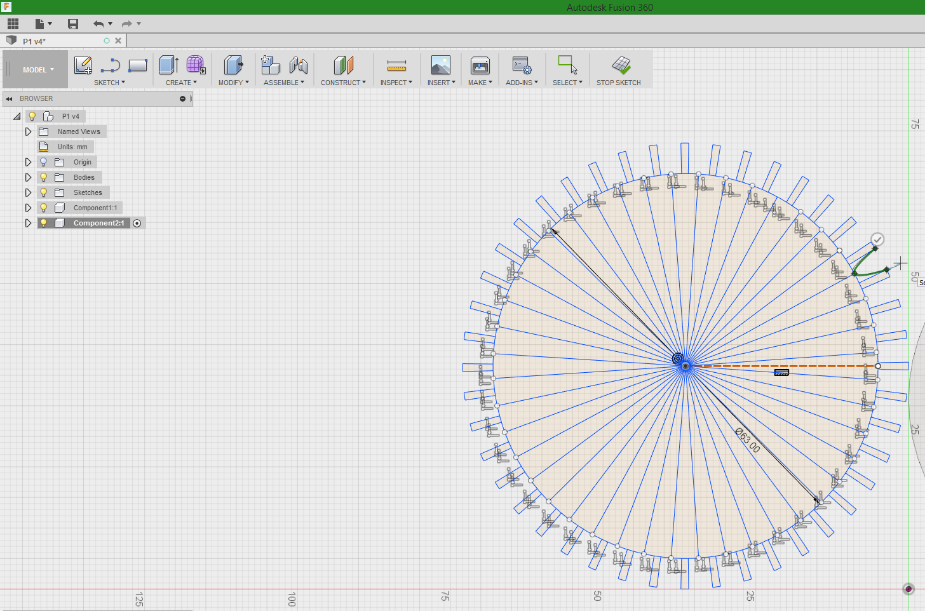Toggle Component1:1 visibility light bulb

(x=44, y=208)
